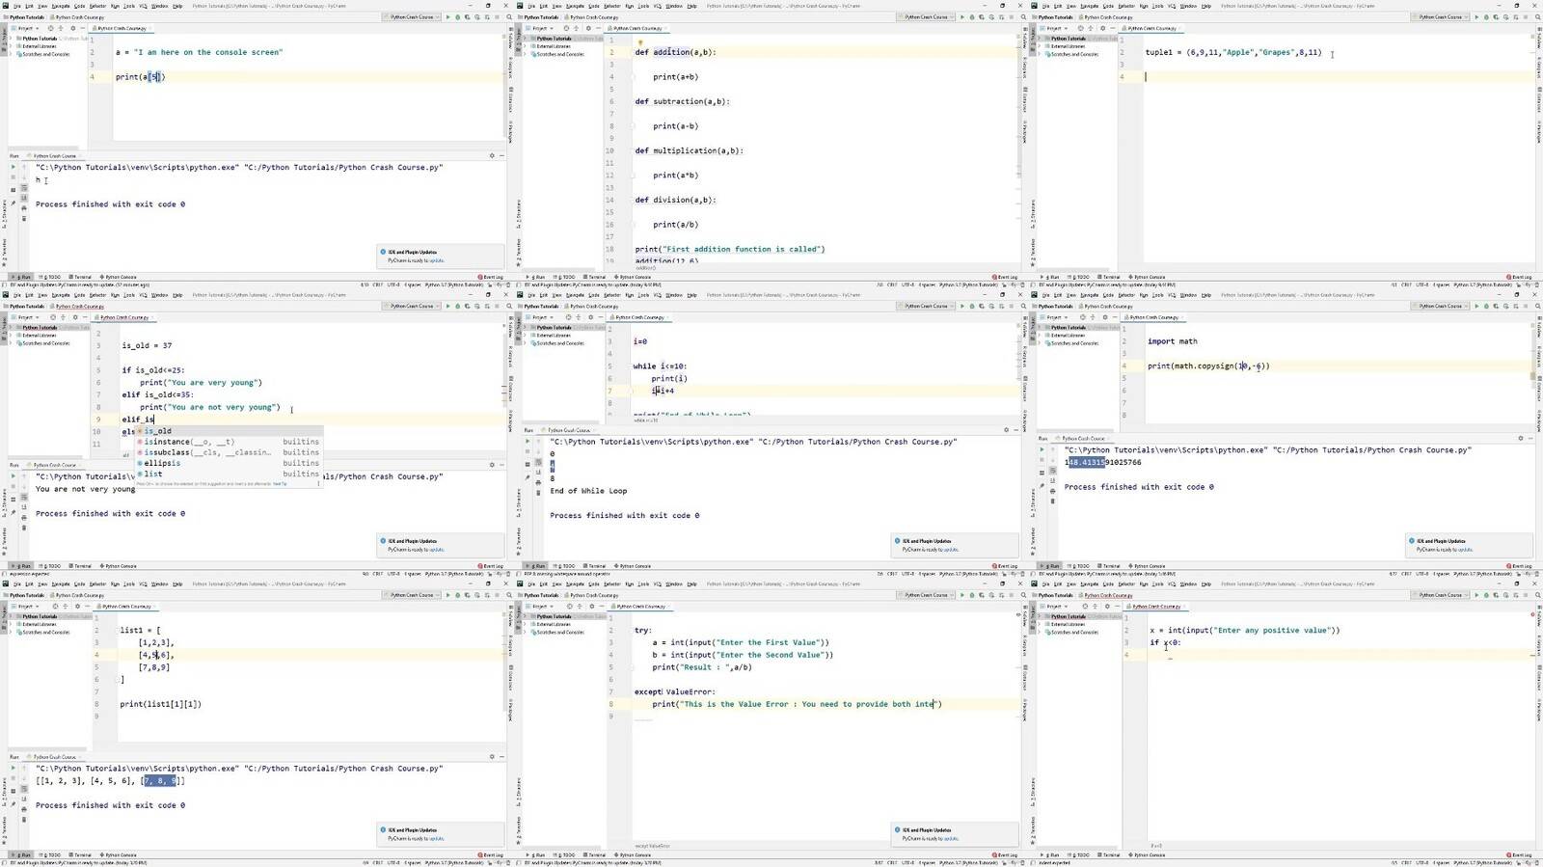Click soft-wrap toggle in the while-loop Run panel
This screenshot has width=1543, height=867.
[538, 465]
